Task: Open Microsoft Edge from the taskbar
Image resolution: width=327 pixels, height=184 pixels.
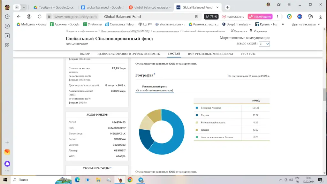Action: pyautogui.click(x=77, y=180)
